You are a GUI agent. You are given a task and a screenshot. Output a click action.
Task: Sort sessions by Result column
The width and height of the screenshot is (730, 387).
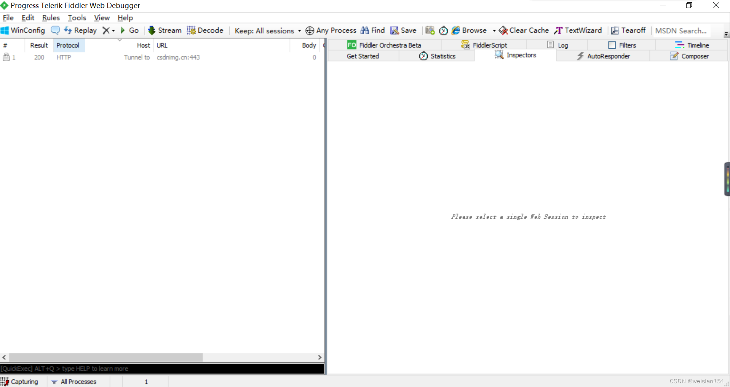point(39,45)
